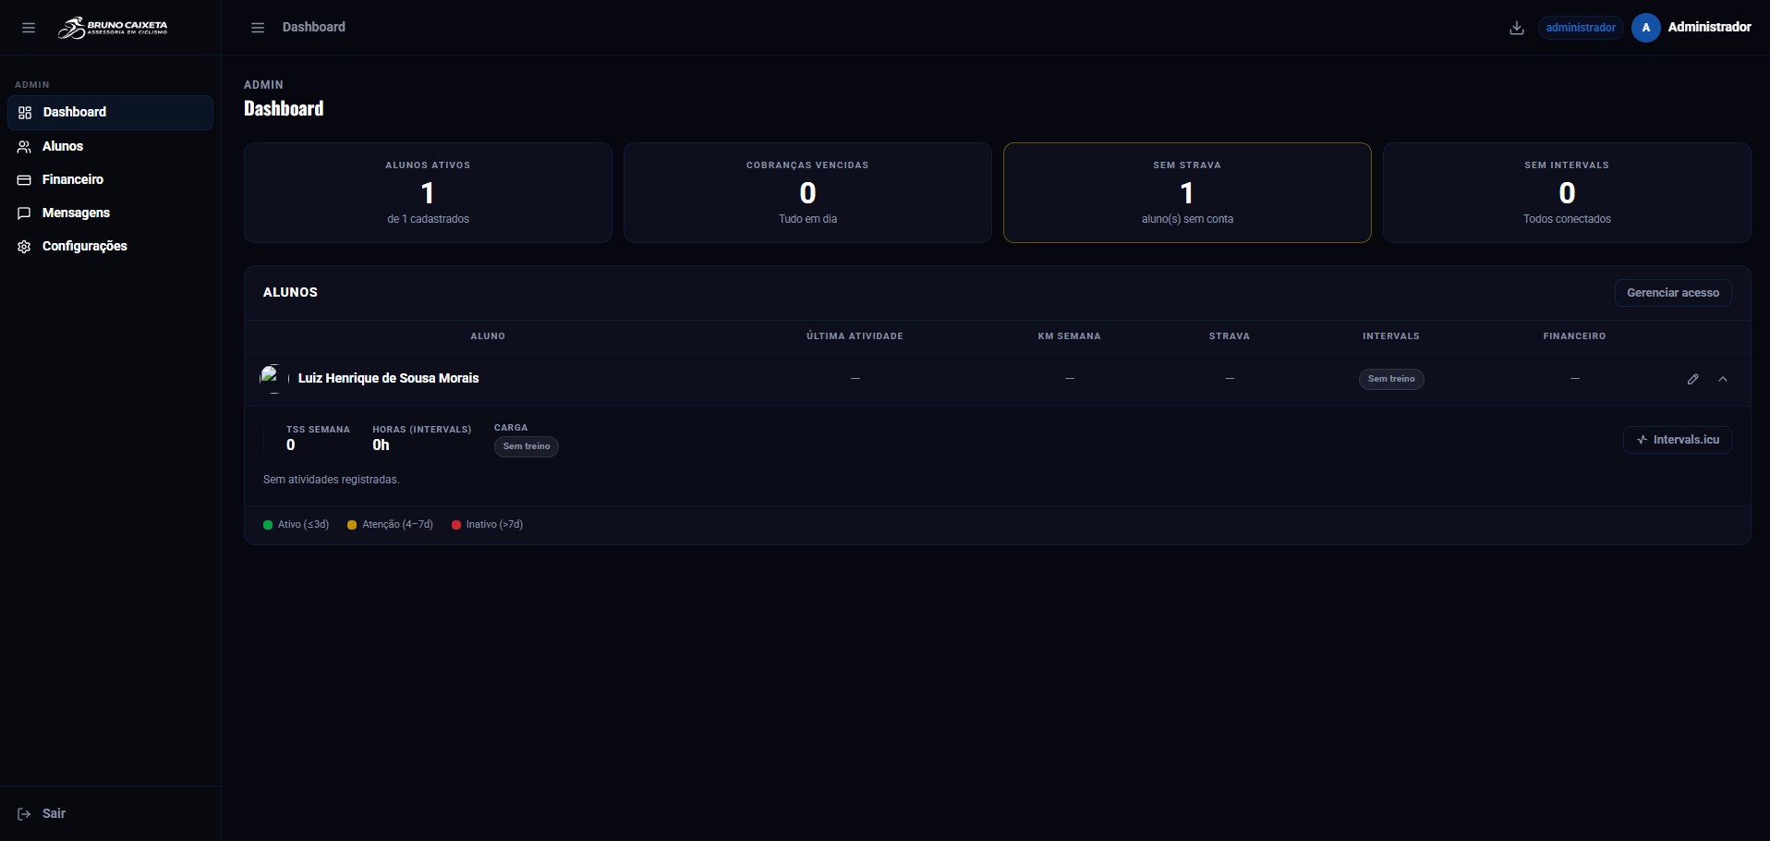Click the Financeiro card icon
This screenshot has width=1770, height=841.
(x=25, y=180)
